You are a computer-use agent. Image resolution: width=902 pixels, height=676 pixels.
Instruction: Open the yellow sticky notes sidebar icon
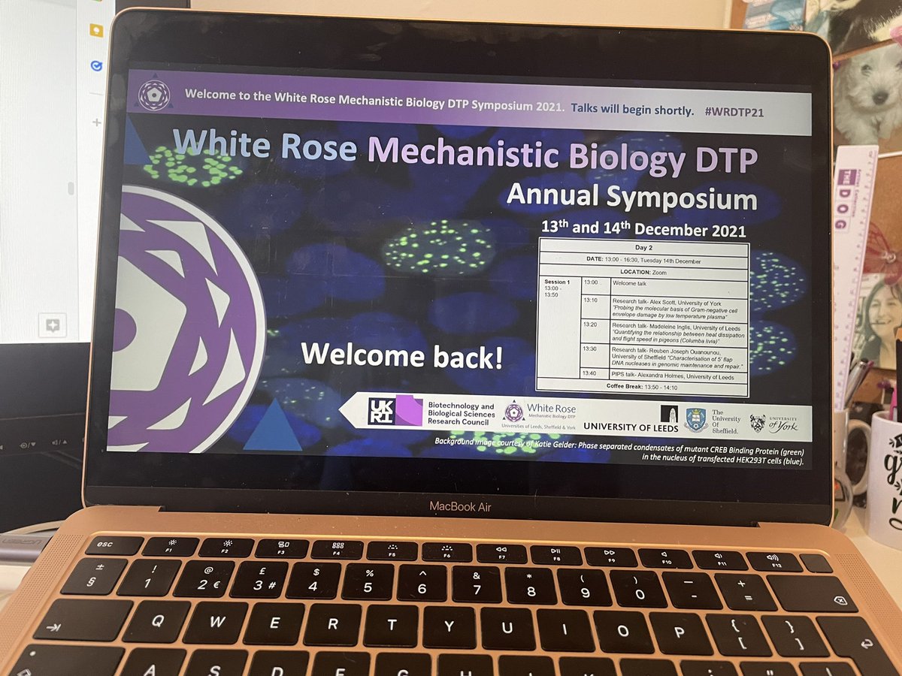coord(96,30)
